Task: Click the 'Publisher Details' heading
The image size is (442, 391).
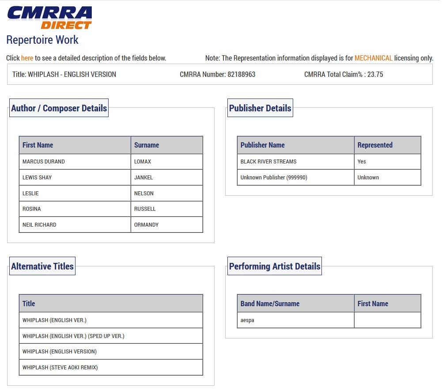Action: pyautogui.click(x=260, y=108)
